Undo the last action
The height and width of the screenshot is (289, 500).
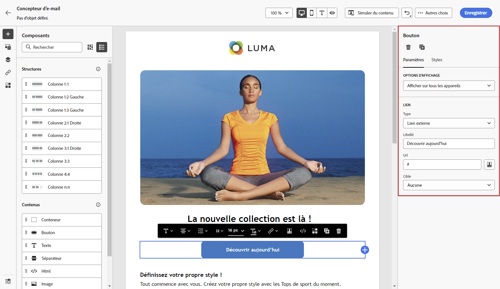407,13
